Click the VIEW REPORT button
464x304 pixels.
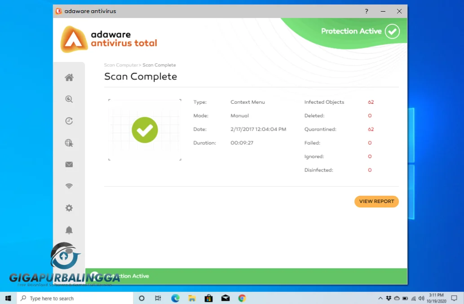tap(376, 201)
